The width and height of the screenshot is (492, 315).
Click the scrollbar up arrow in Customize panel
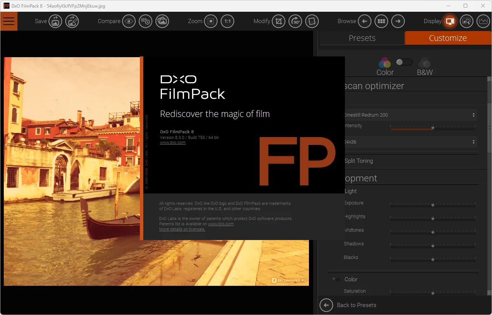click(x=489, y=80)
